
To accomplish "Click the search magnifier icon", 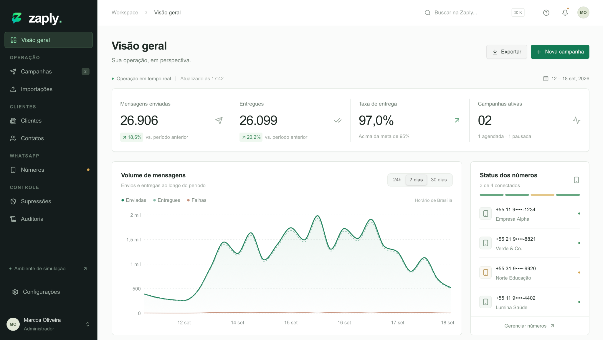I will pyautogui.click(x=427, y=13).
